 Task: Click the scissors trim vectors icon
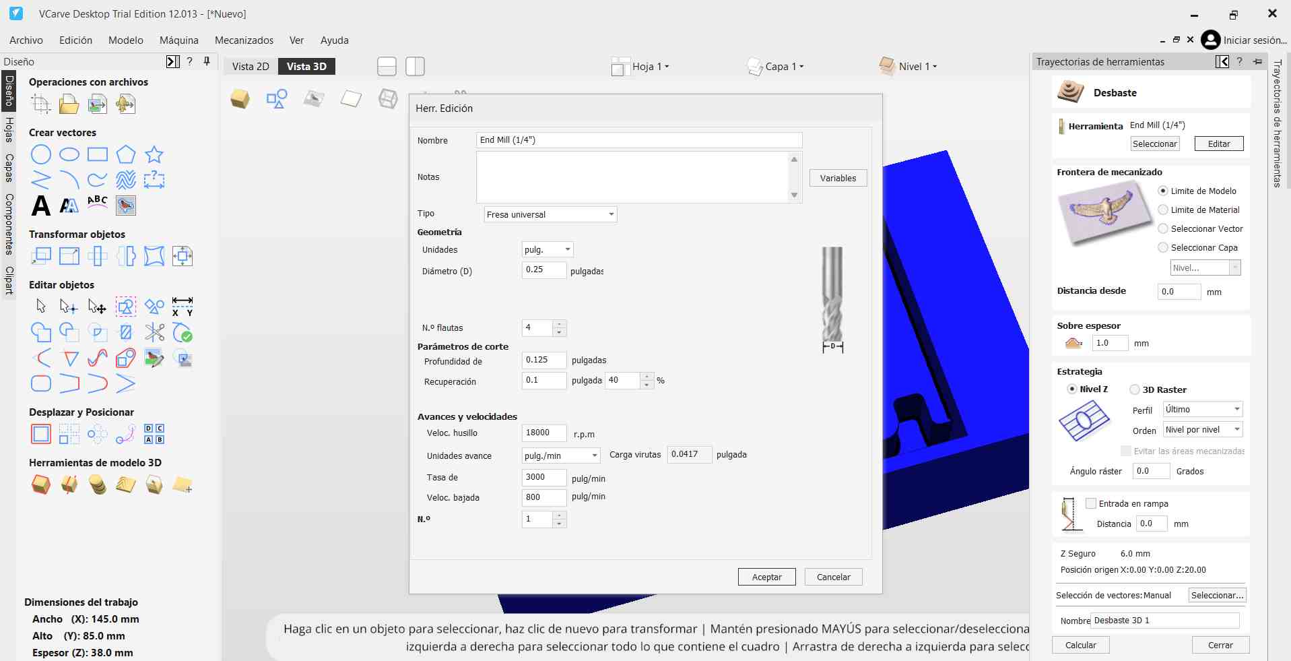(154, 332)
